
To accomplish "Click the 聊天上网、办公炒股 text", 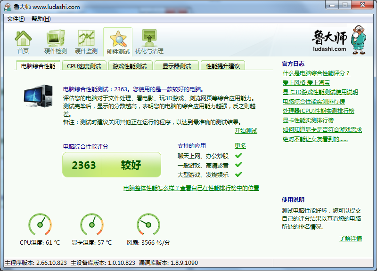I will click(x=203, y=156).
